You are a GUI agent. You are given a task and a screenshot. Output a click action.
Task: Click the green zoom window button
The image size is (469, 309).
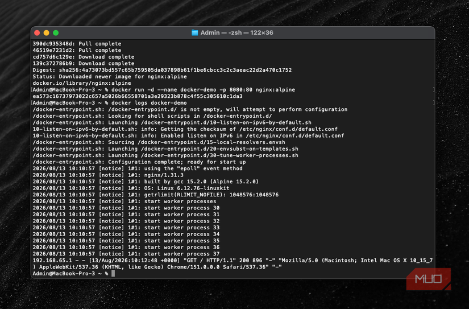click(x=56, y=32)
